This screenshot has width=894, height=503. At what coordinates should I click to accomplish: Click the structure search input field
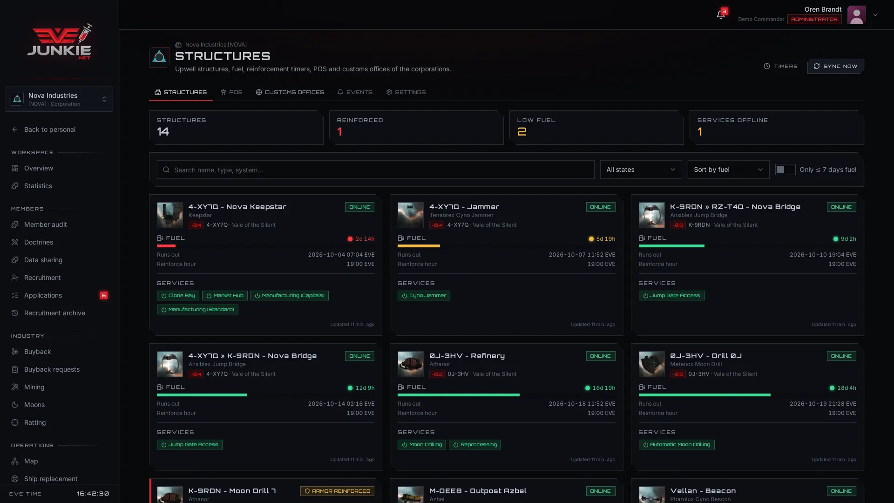click(375, 170)
